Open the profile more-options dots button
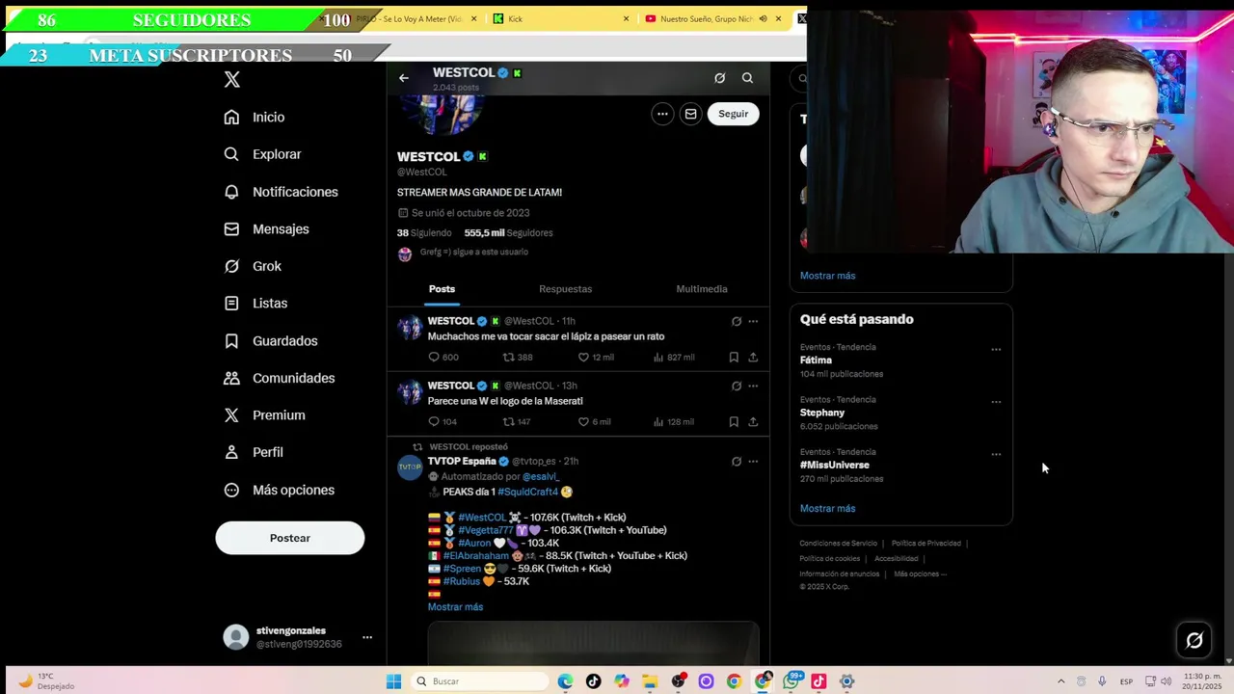 (662, 114)
